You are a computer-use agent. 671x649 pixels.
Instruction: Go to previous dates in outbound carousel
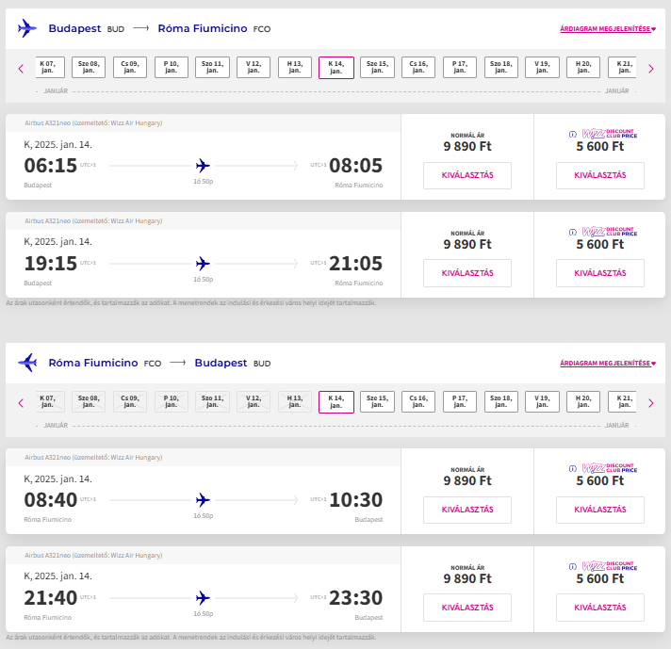[x=21, y=68]
